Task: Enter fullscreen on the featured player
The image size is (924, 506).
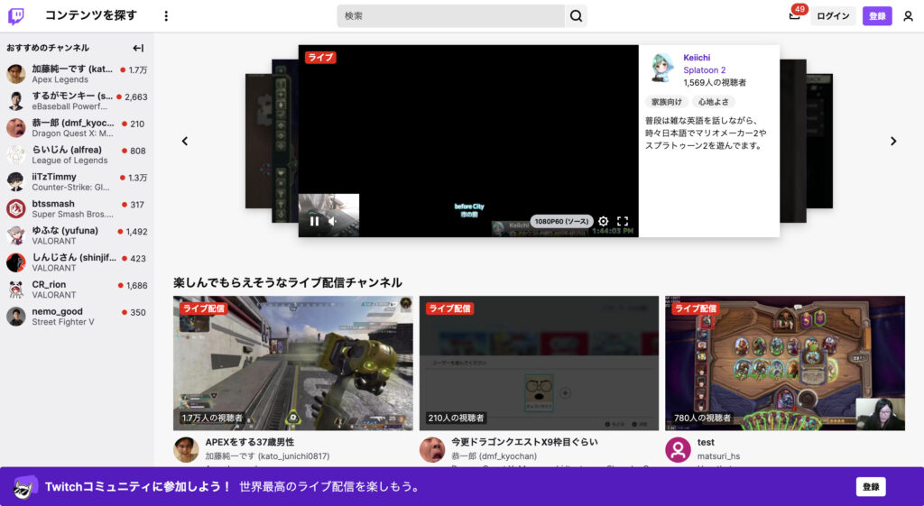Action: pos(623,221)
